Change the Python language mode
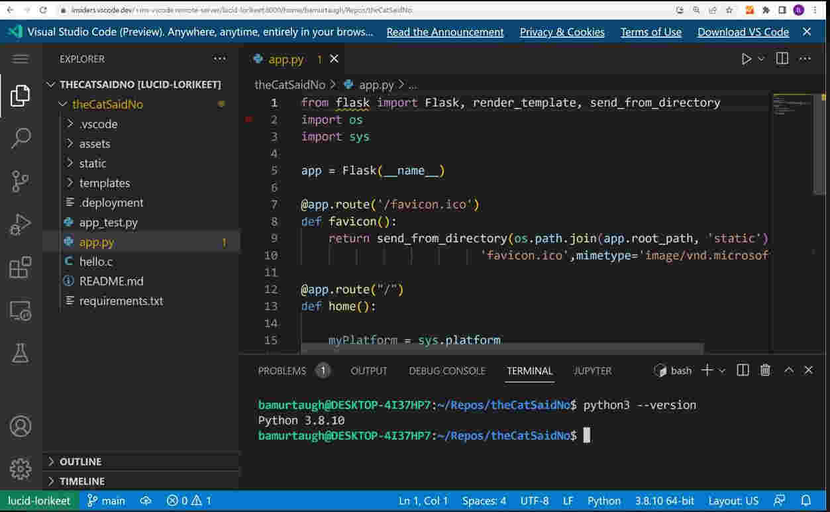 604,501
